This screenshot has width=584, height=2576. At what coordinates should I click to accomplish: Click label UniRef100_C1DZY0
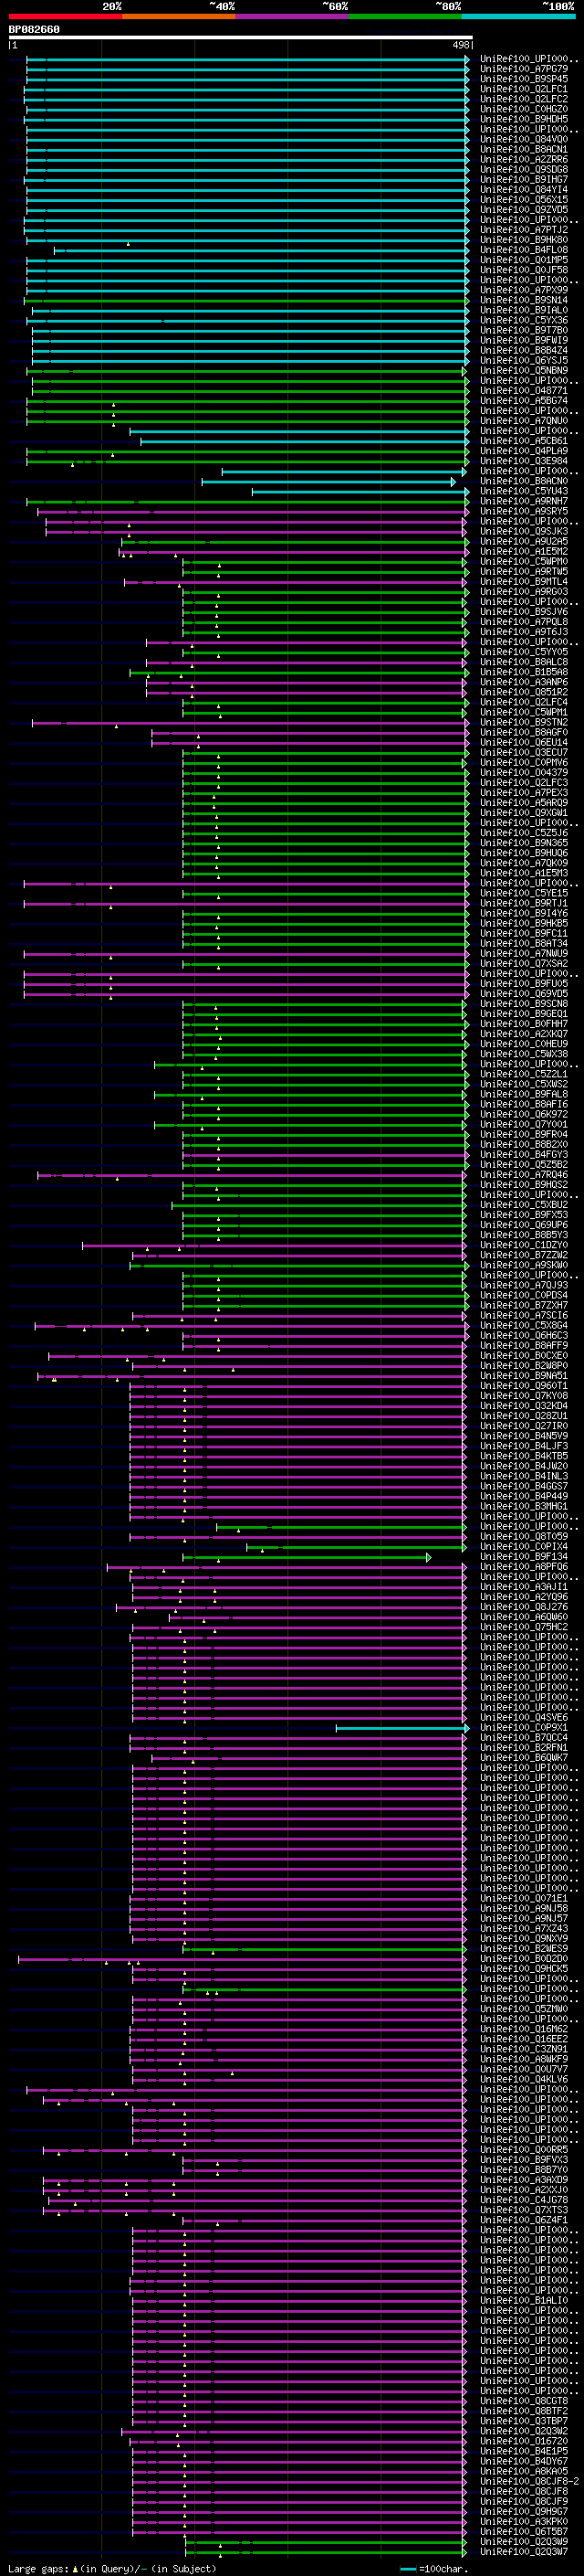click(524, 1245)
